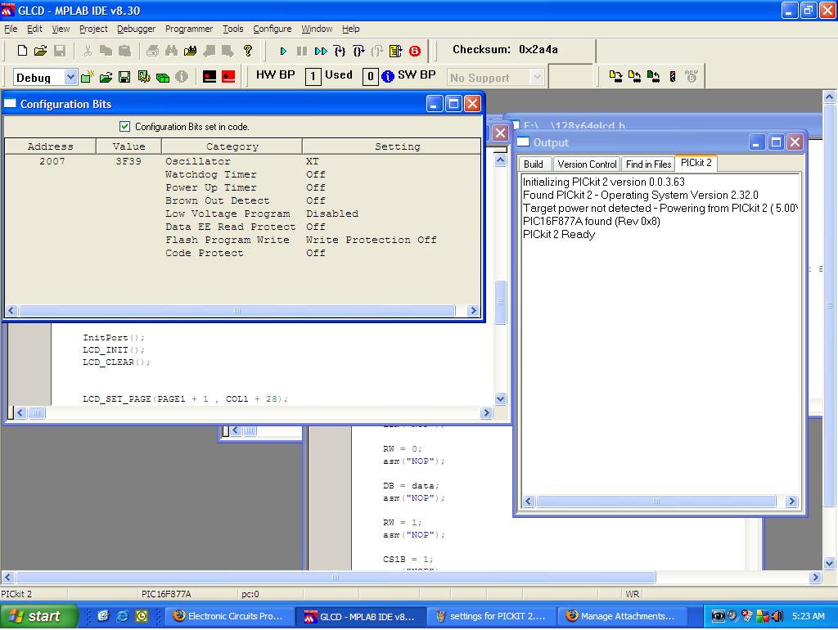Click the code editor down scroll arrow

(500, 398)
